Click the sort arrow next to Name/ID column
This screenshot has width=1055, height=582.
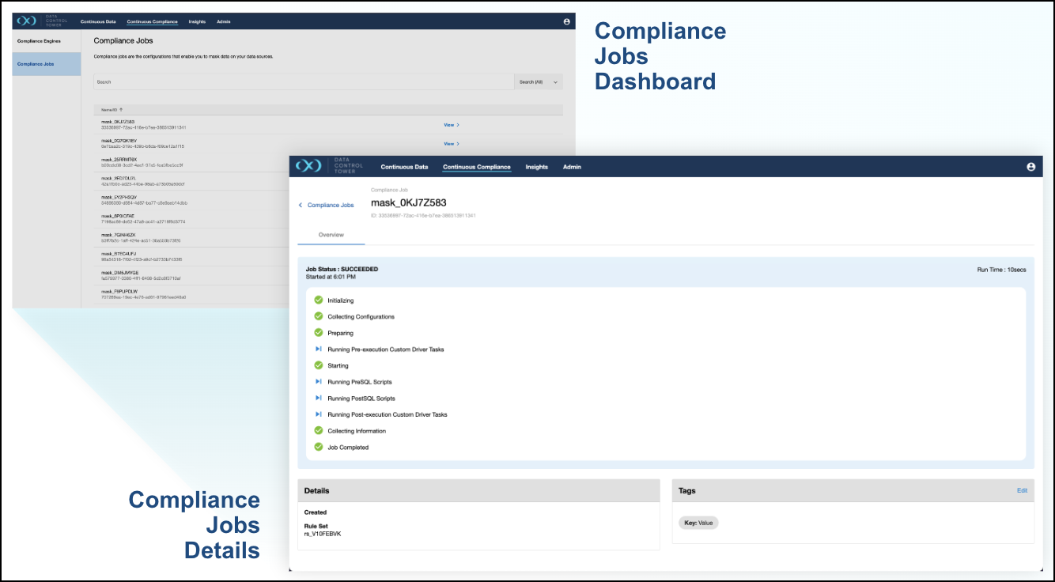121,110
